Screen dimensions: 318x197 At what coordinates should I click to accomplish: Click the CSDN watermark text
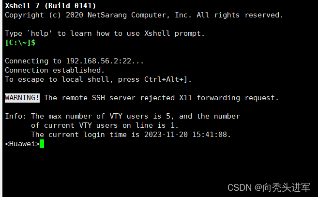269,187
